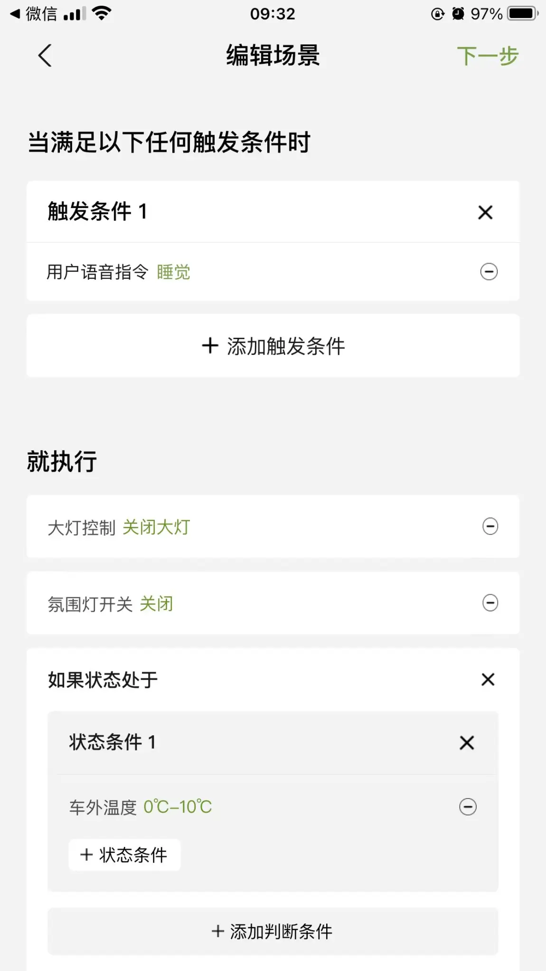Return to WeChat via status bar link
The height and width of the screenshot is (971, 546).
point(34,14)
